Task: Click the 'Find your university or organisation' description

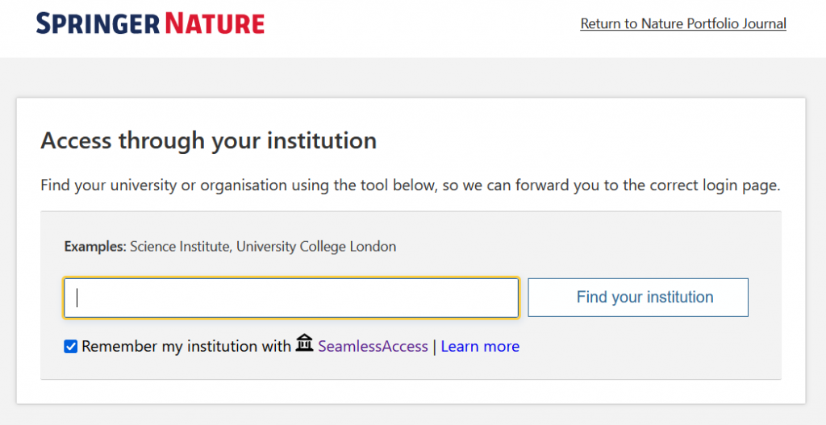Action: click(410, 186)
